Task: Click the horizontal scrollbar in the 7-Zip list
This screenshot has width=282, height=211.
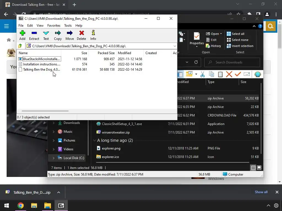Action: (x=45, y=111)
